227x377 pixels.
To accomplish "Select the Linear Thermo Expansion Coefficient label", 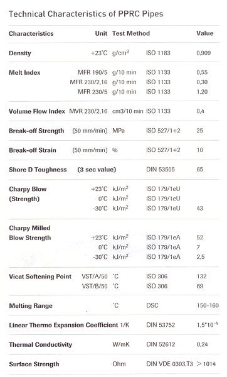I will [63, 325].
